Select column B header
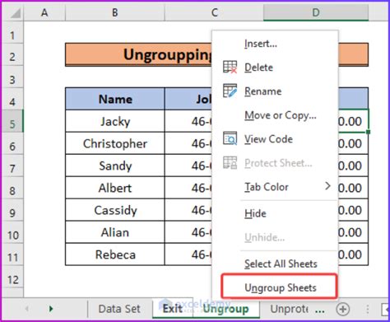The width and height of the screenshot is (390, 322). (x=115, y=12)
